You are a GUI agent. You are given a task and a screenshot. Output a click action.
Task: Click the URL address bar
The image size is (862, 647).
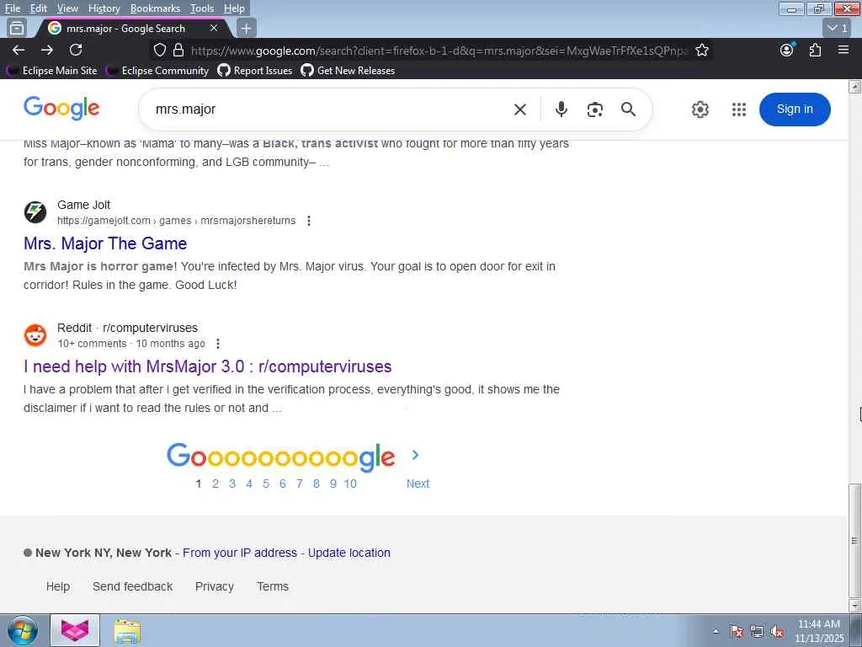pos(438,51)
